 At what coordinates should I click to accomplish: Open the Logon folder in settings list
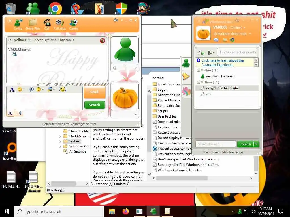160,90
